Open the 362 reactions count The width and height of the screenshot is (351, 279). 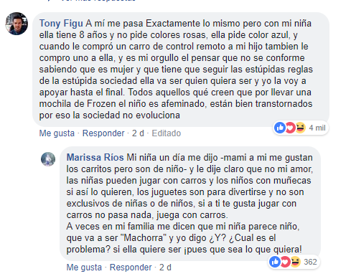(x=310, y=262)
